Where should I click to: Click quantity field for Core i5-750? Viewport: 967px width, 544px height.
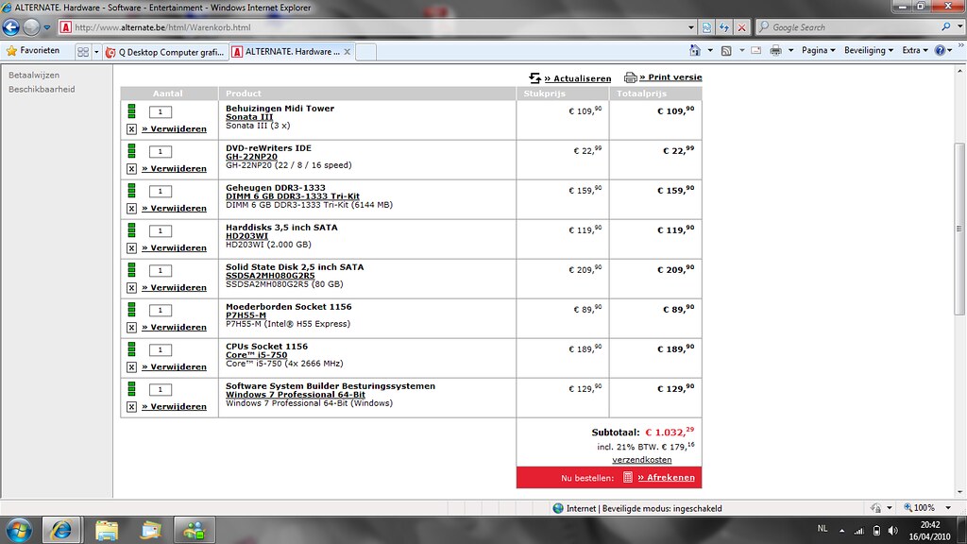point(161,349)
